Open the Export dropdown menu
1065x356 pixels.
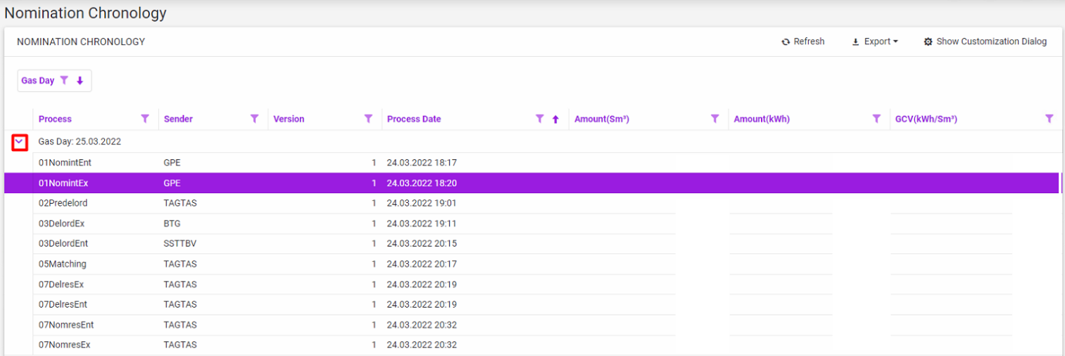tap(875, 41)
